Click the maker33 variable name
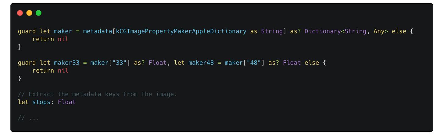This screenshot has width=444, height=135. 67,63
